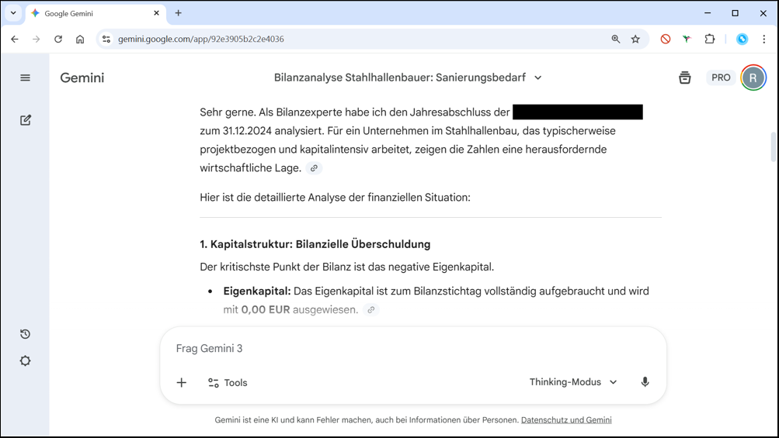Open a new browser tab
Image resolution: width=779 pixels, height=438 pixels.
tap(179, 13)
